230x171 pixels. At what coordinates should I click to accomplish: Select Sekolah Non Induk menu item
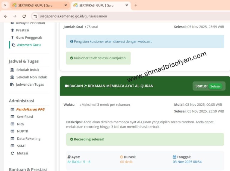click(x=31, y=77)
